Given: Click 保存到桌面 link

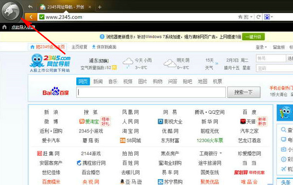Looking at the screenshot, I should click(x=104, y=47).
